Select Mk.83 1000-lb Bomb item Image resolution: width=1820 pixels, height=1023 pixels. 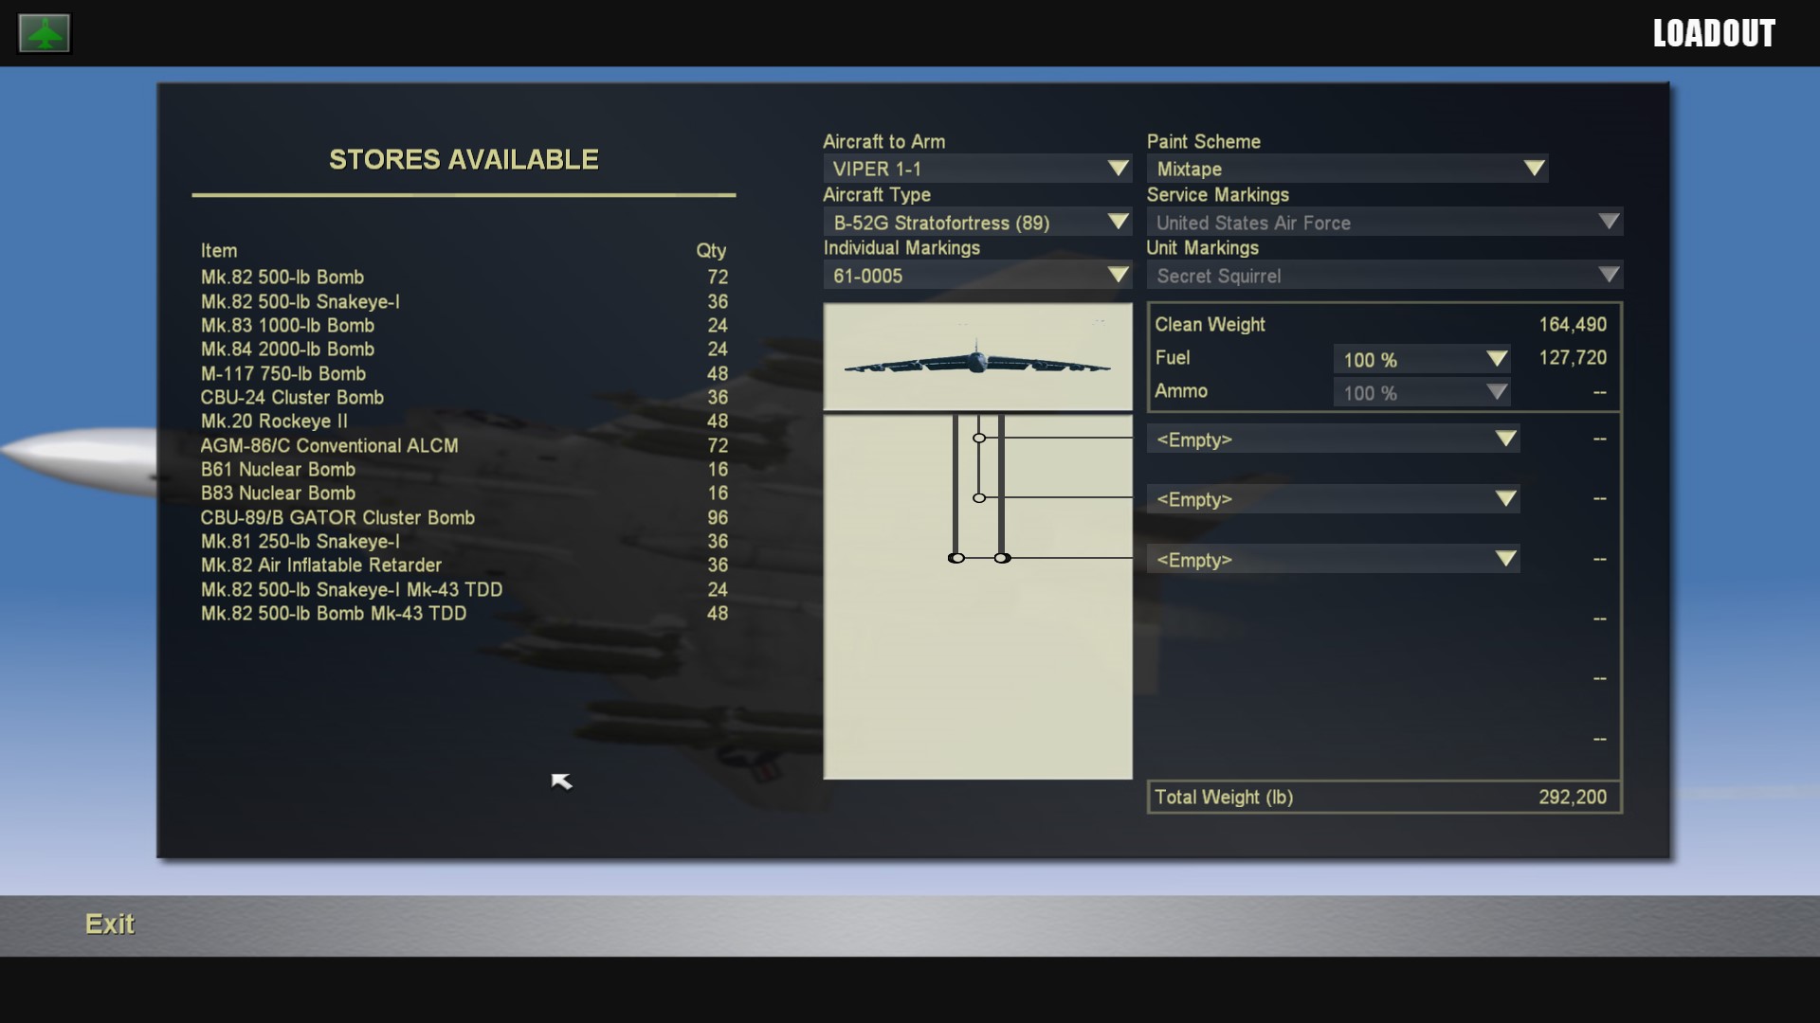pos(464,325)
